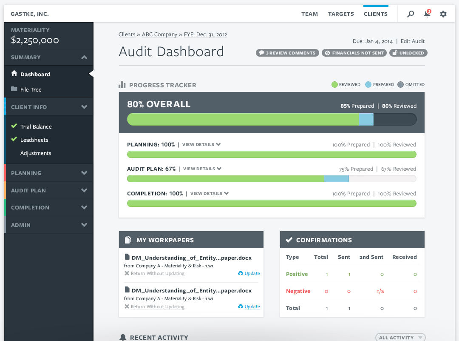
Task: Select the document icon on My Workpapers header
Action: coord(127,239)
